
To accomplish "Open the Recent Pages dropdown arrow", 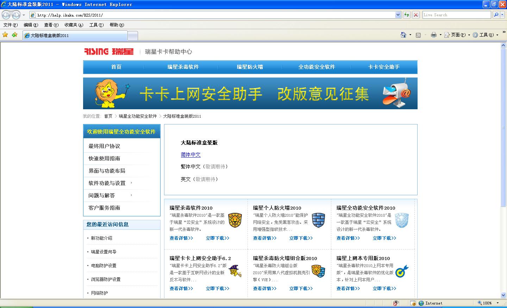I will point(24,15).
